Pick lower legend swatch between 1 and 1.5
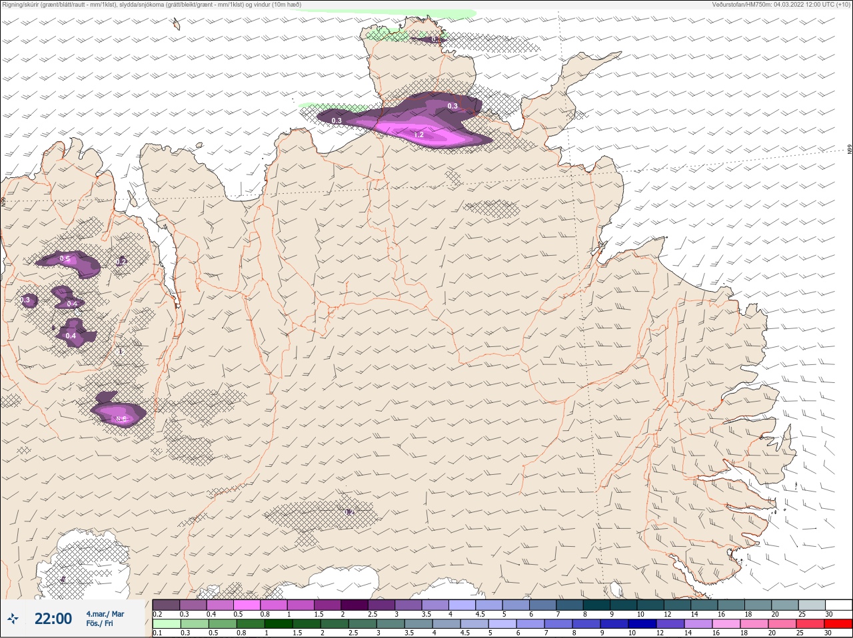 coord(279,624)
